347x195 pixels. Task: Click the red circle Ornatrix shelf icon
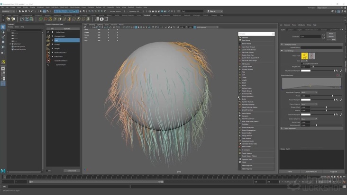[46, 19]
